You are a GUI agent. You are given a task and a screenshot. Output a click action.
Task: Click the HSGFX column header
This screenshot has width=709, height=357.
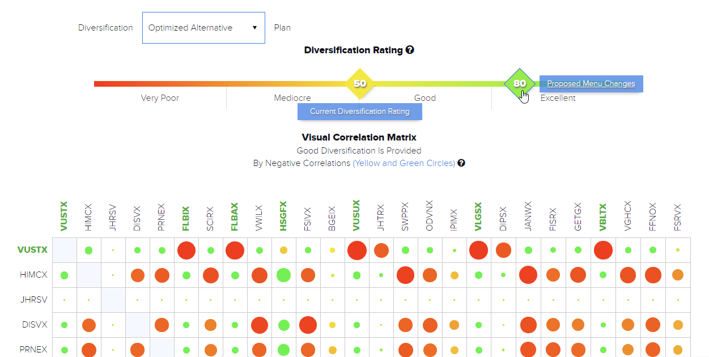tap(283, 216)
